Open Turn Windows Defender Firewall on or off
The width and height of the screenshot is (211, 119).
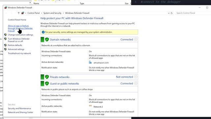(18, 40)
